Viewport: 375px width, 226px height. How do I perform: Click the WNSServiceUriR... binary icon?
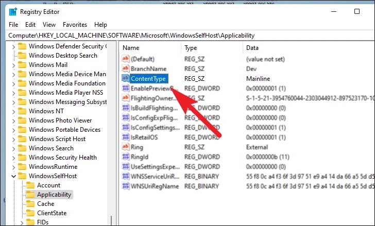(126, 176)
